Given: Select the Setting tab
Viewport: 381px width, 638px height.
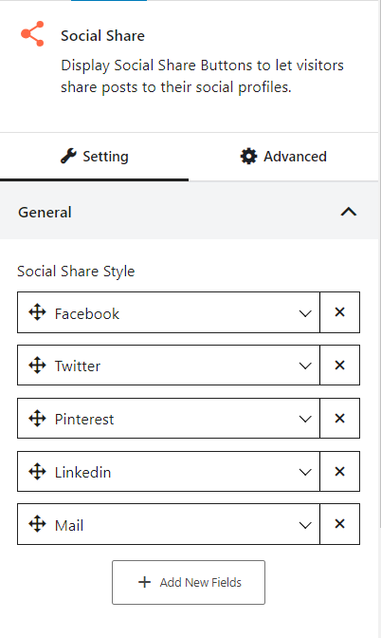Looking at the screenshot, I should click(94, 157).
